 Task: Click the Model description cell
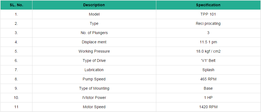click(x=94, y=14)
